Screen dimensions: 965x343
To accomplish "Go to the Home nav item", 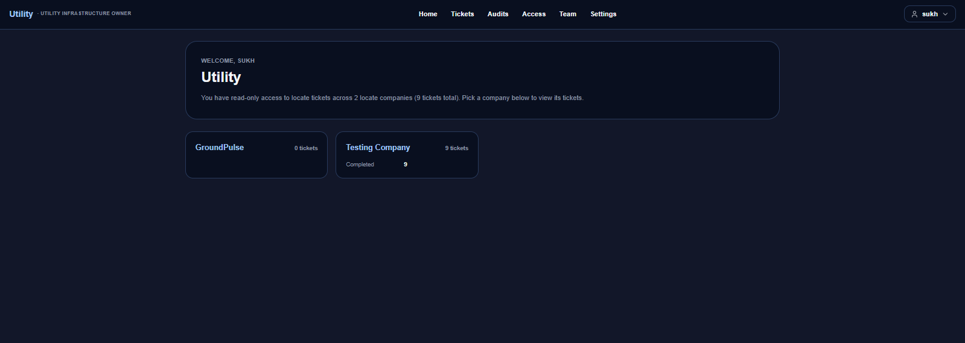I will 428,14.
